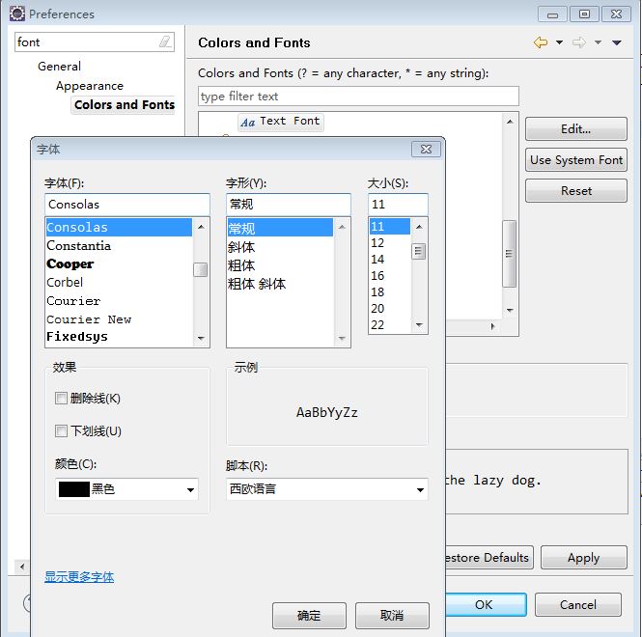Select font size 12
Screen dimensions: 642x637
pyautogui.click(x=389, y=243)
